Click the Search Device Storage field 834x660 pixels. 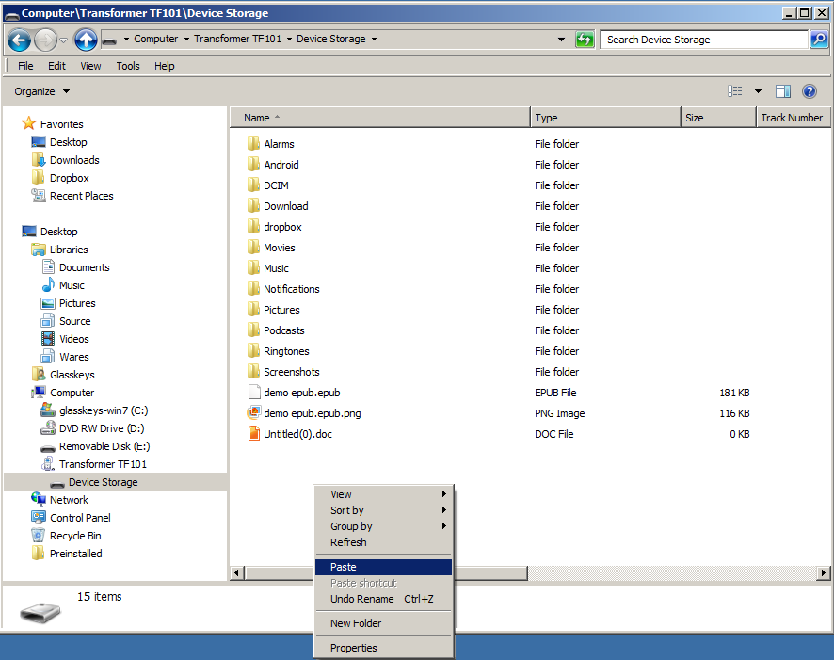704,40
